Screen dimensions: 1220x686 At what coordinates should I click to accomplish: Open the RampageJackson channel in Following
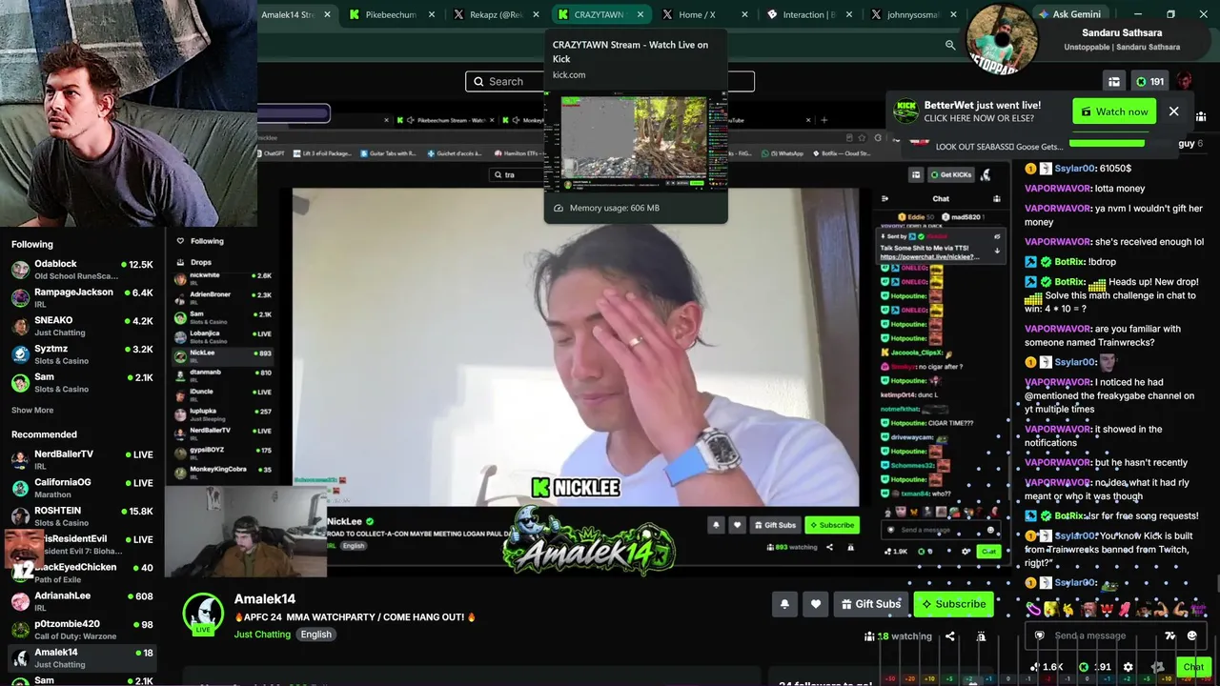click(80, 298)
